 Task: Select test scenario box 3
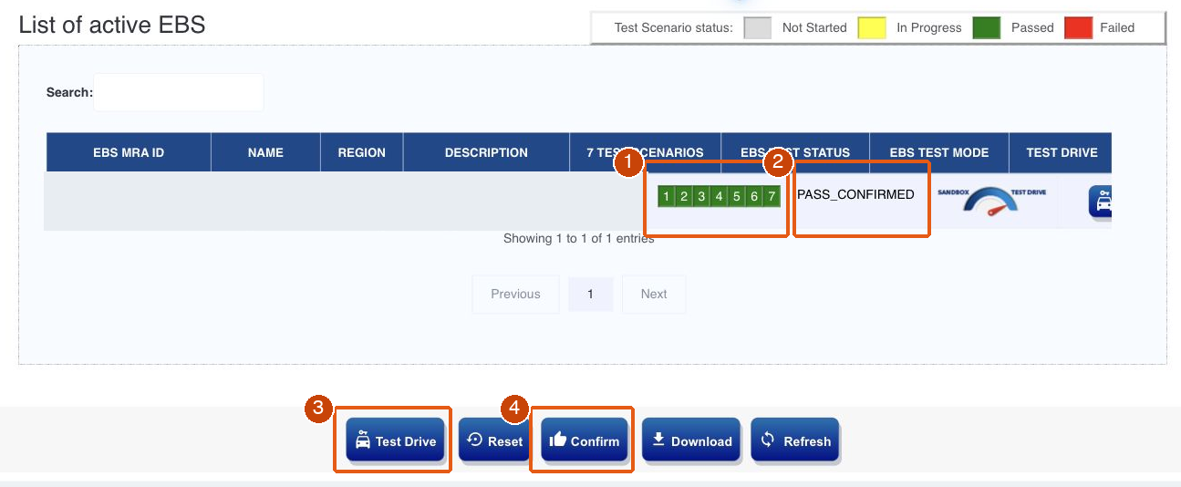click(x=701, y=196)
